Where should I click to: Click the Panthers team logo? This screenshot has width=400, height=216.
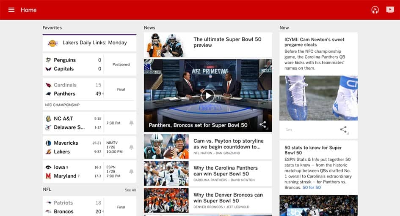coord(48,94)
